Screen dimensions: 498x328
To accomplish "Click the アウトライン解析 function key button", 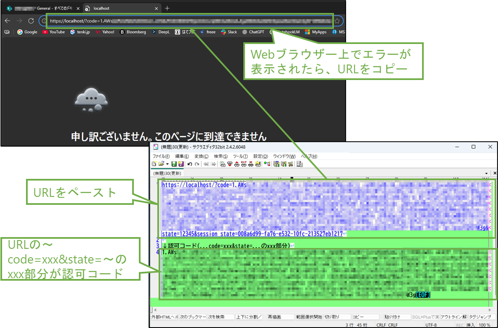I will [454, 317].
